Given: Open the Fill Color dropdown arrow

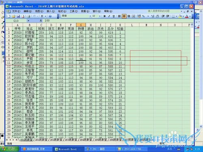Looking at the screenshot, I should click(x=183, y=16).
